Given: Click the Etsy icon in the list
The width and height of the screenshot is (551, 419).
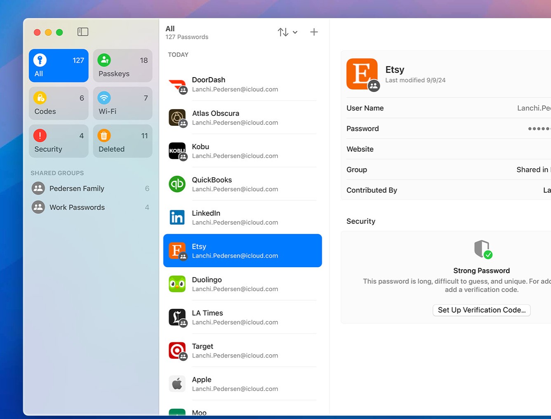Looking at the screenshot, I should tap(177, 251).
